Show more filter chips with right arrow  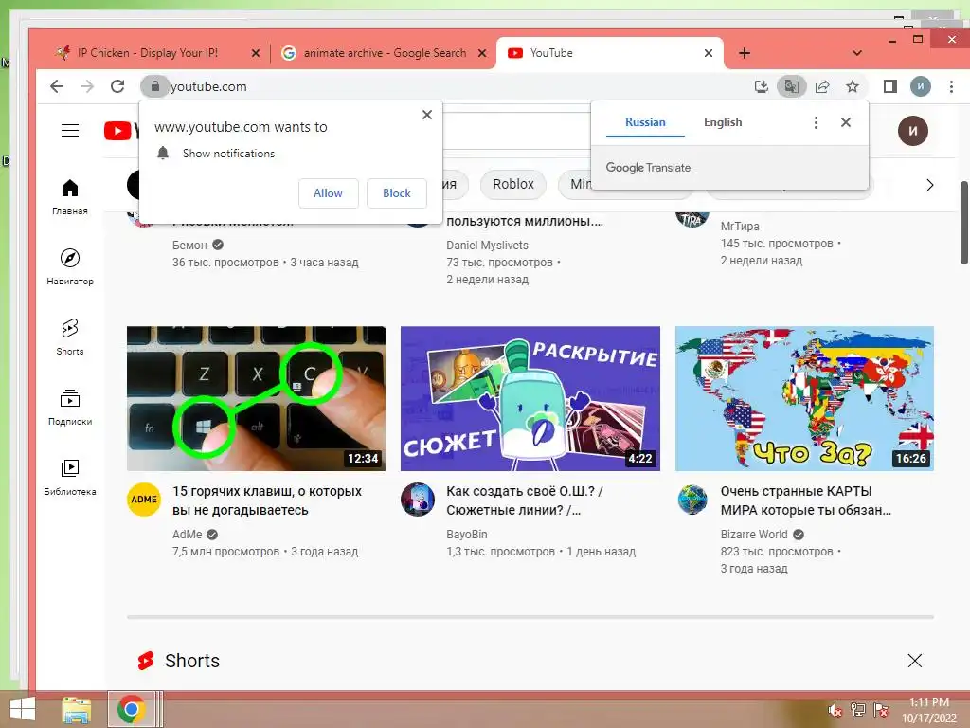coord(929,185)
